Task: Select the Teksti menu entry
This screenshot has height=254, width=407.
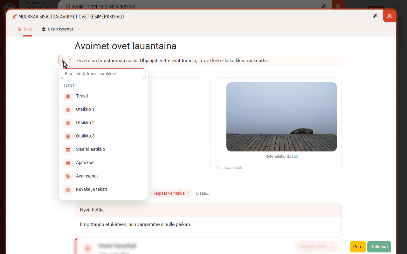Action: [x=103, y=96]
